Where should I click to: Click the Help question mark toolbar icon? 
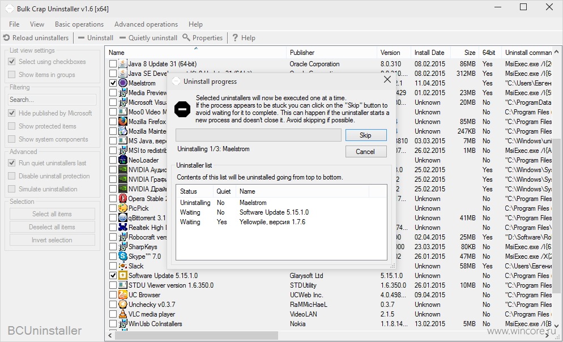235,38
